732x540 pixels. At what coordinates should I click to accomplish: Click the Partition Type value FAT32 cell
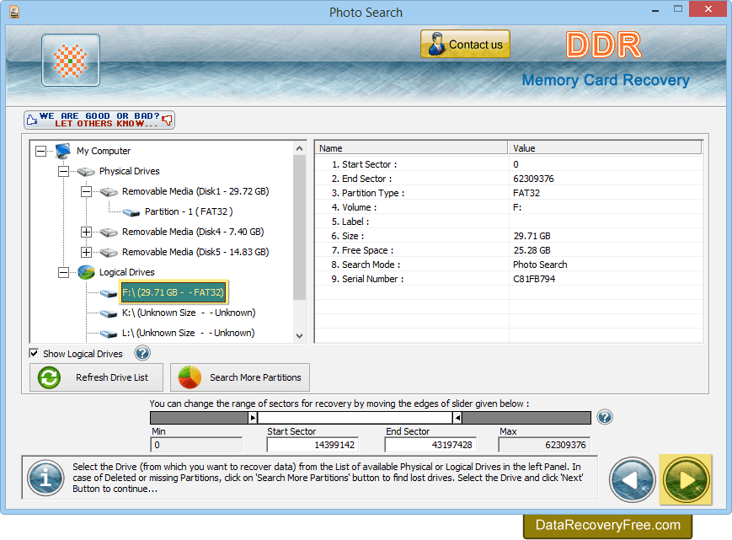tap(606, 193)
